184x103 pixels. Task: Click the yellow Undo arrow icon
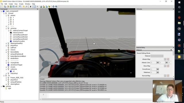[x=24, y=7]
